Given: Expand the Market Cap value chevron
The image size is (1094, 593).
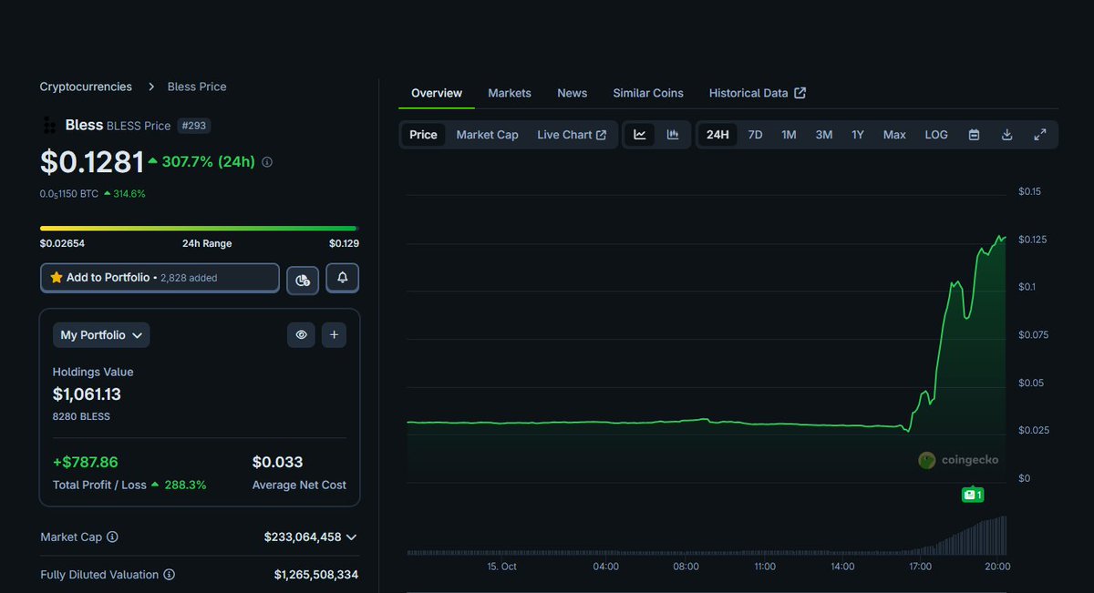Looking at the screenshot, I should point(351,537).
